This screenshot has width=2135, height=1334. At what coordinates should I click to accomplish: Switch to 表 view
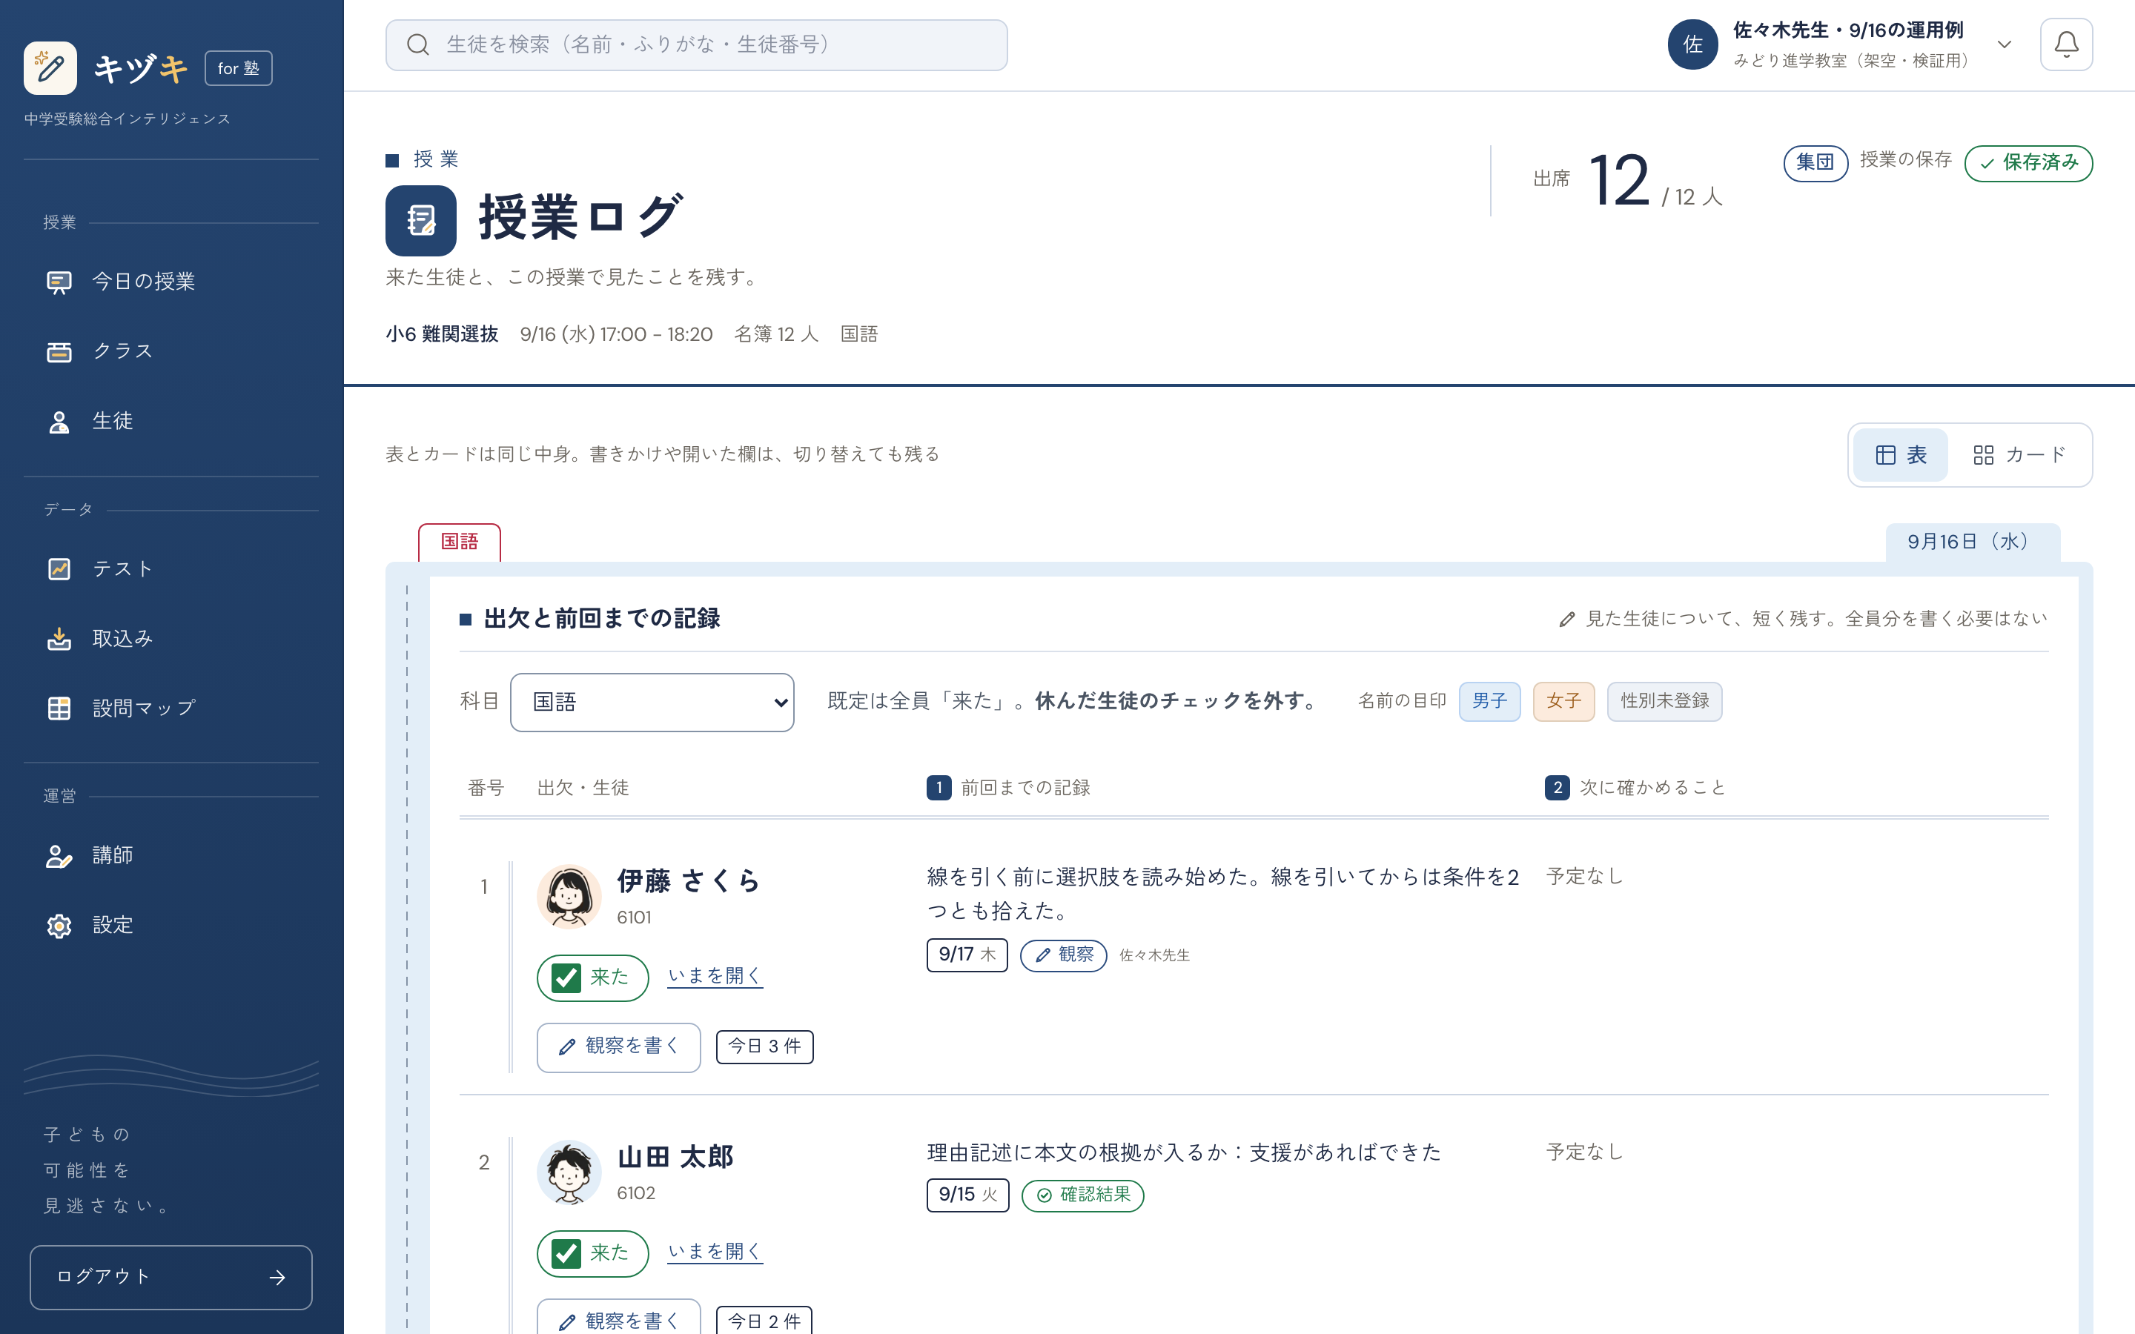point(1900,455)
